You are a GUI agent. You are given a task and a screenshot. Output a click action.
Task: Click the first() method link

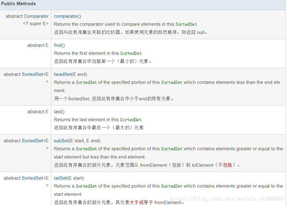(58, 45)
